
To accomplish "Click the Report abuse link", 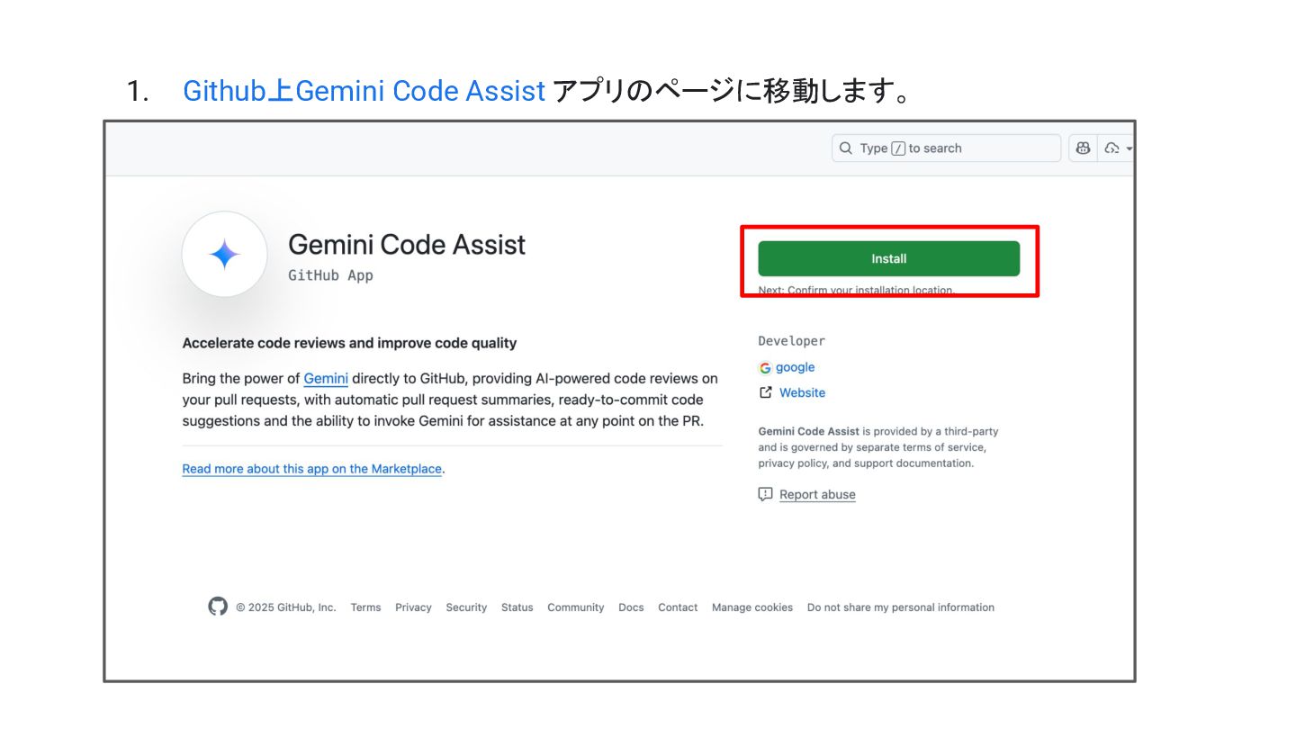I will pyautogui.click(x=817, y=494).
